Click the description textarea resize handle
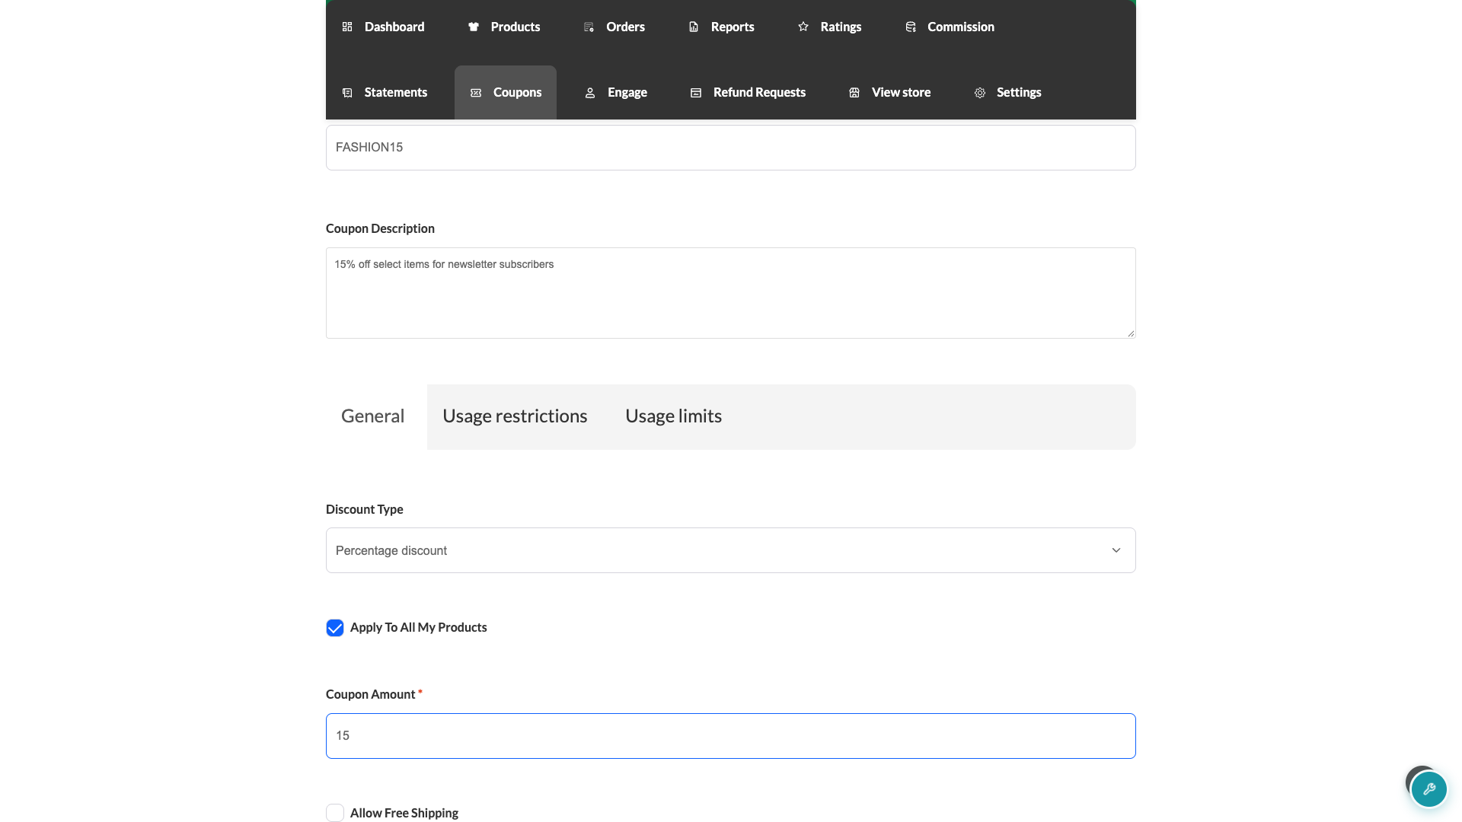This screenshot has width=1462, height=822. (1131, 333)
